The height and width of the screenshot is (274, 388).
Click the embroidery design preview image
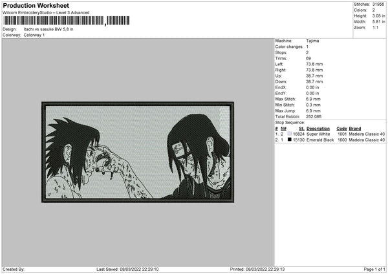point(138,152)
